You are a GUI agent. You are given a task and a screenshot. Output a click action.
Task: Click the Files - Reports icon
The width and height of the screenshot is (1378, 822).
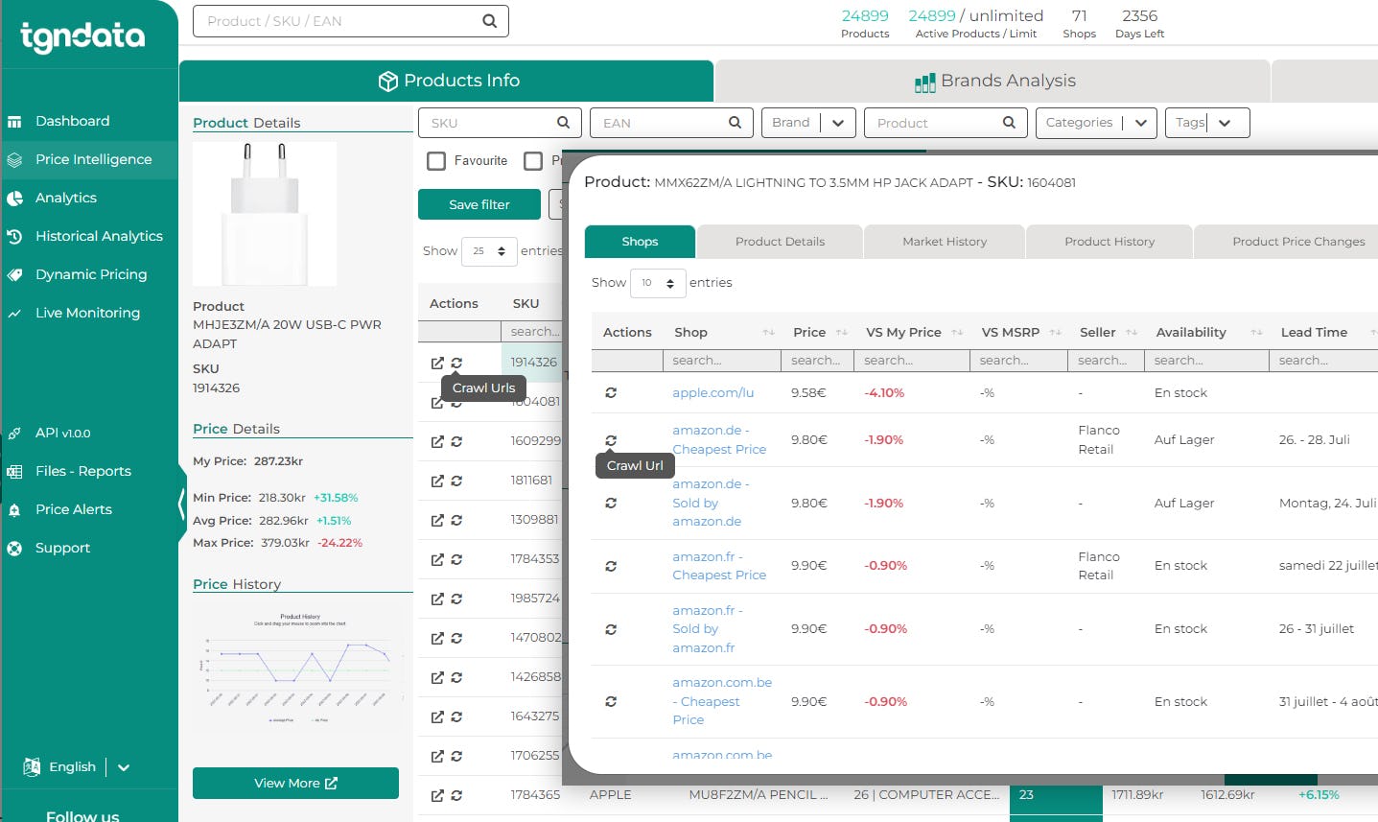[x=14, y=472]
